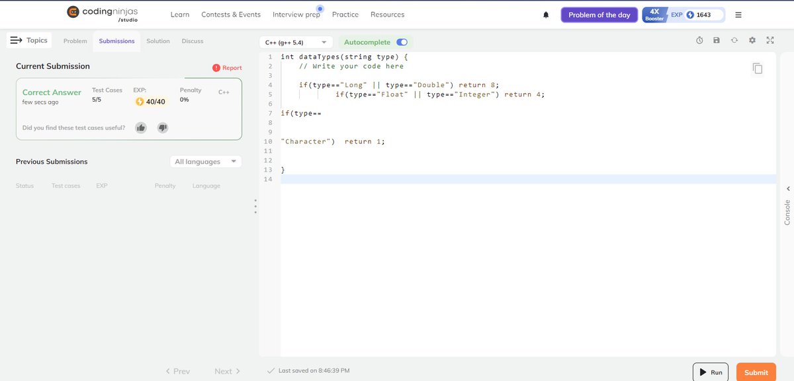The width and height of the screenshot is (794, 381).
Task: Click EXP column header in Previous Submissions
Action: tap(102, 186)
